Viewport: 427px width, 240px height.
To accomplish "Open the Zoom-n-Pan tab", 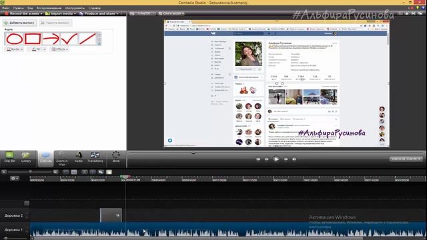I will click(62, 159).
